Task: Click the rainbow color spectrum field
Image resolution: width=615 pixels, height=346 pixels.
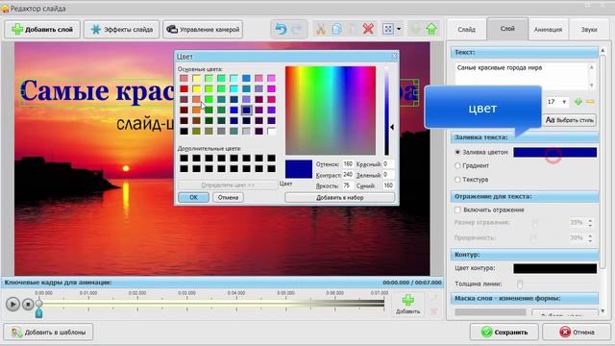Action: (331, 111)
